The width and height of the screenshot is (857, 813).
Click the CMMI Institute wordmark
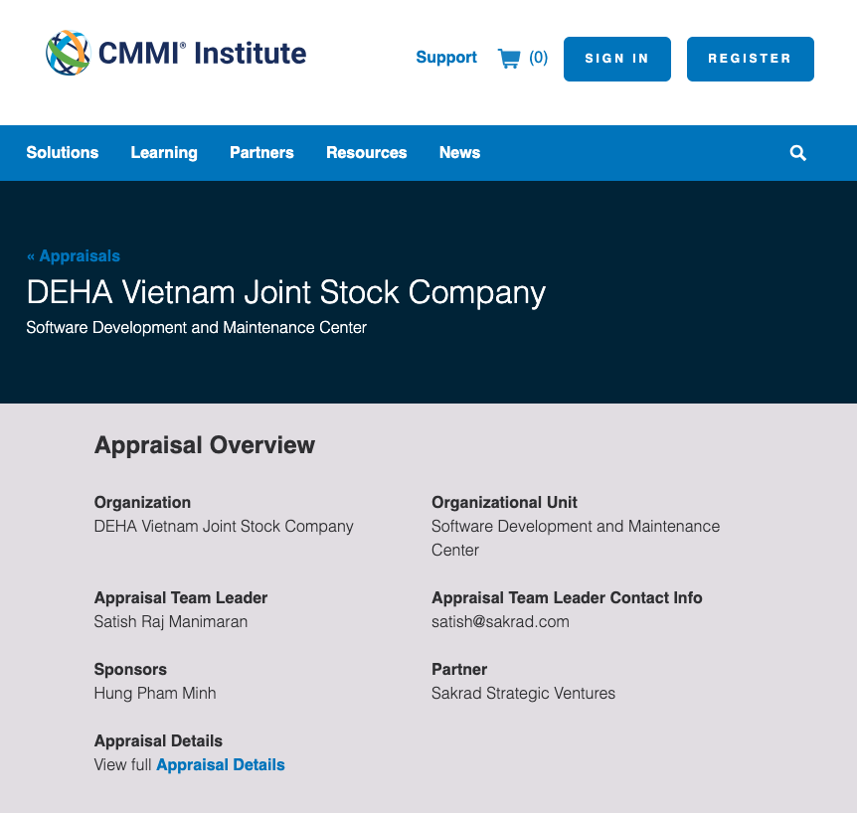click(x=201, y=54)
